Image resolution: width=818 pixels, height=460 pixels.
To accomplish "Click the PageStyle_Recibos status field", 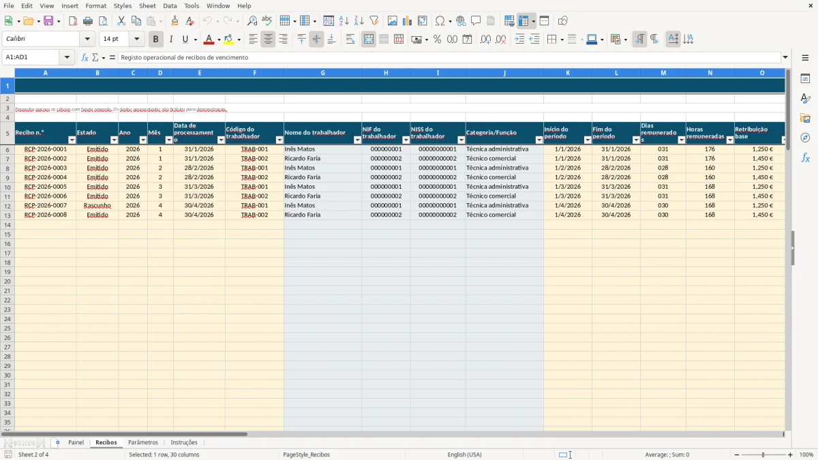I will tap(306, 455).
